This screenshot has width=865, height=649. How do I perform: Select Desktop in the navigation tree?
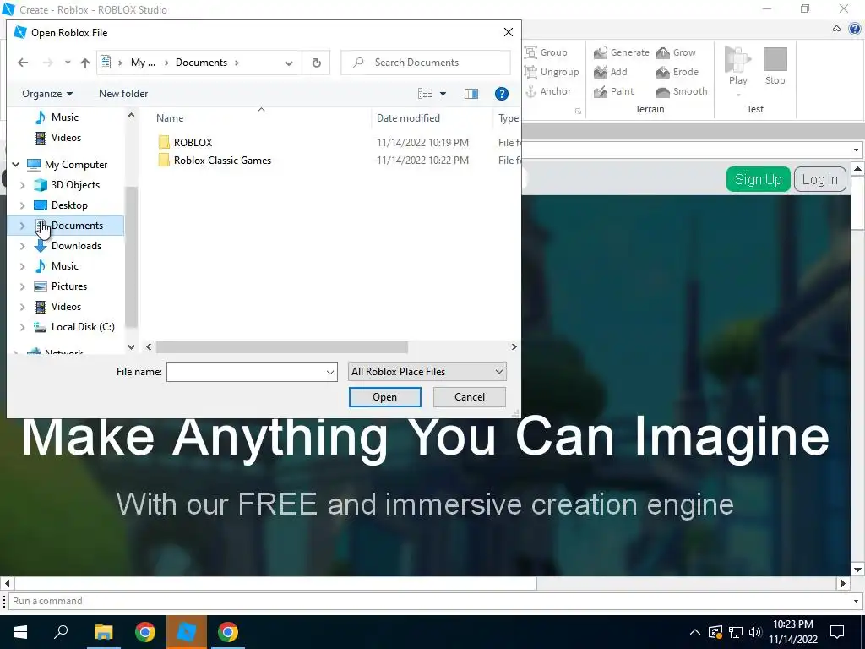(69, 206)
